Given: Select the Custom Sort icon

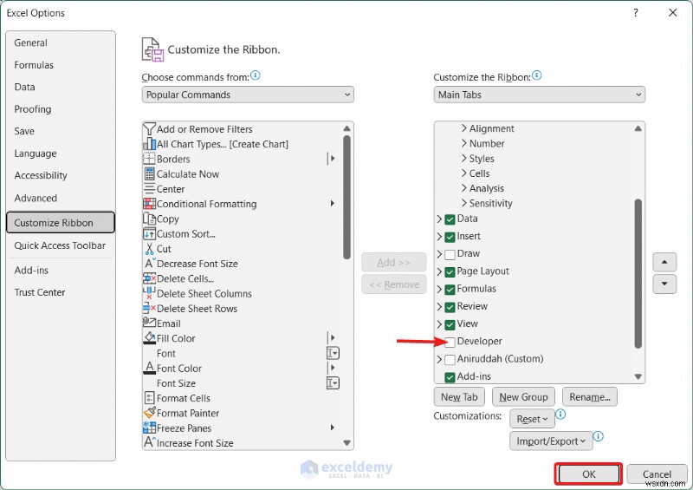Looking at the screenshot, I should (149, 233).
